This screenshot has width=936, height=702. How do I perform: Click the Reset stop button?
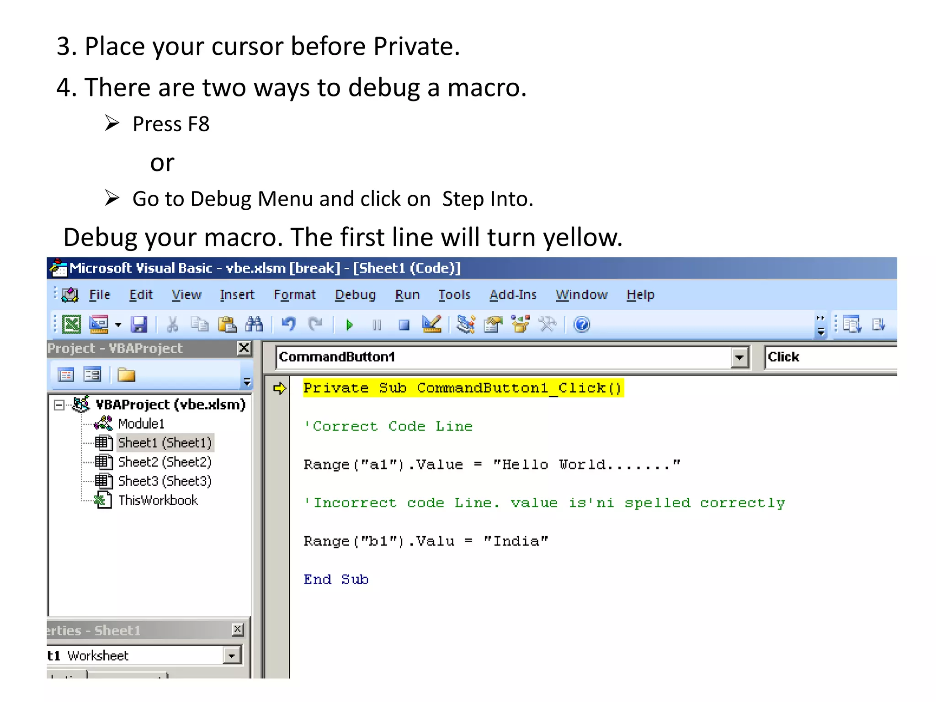coord(404,325)
